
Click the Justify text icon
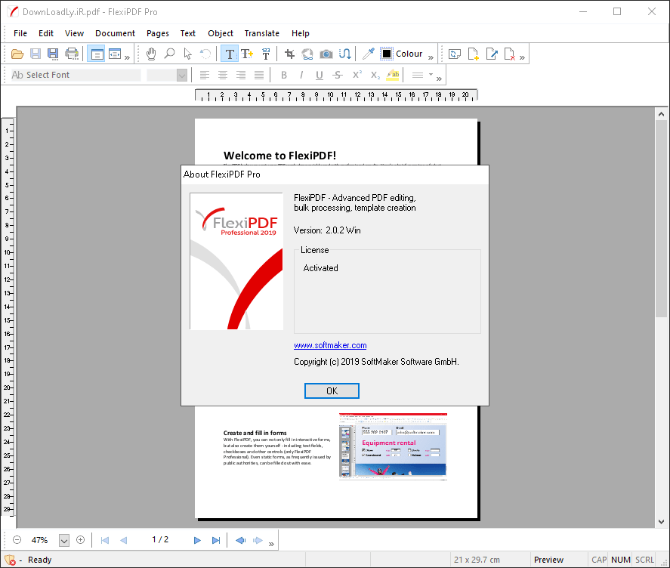point(259,76)
